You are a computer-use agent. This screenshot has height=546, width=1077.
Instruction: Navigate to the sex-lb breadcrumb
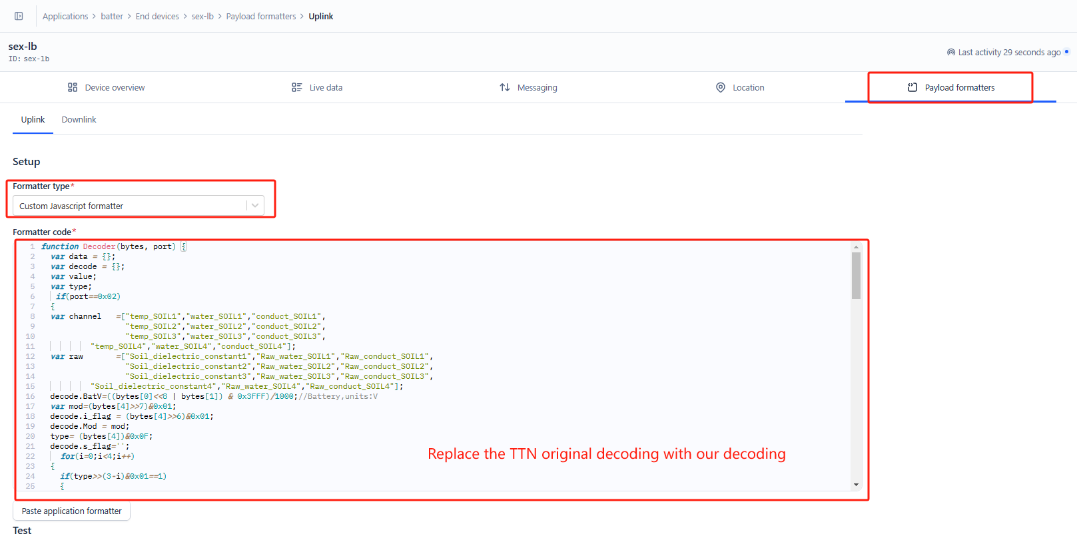[x=202, y=16]
